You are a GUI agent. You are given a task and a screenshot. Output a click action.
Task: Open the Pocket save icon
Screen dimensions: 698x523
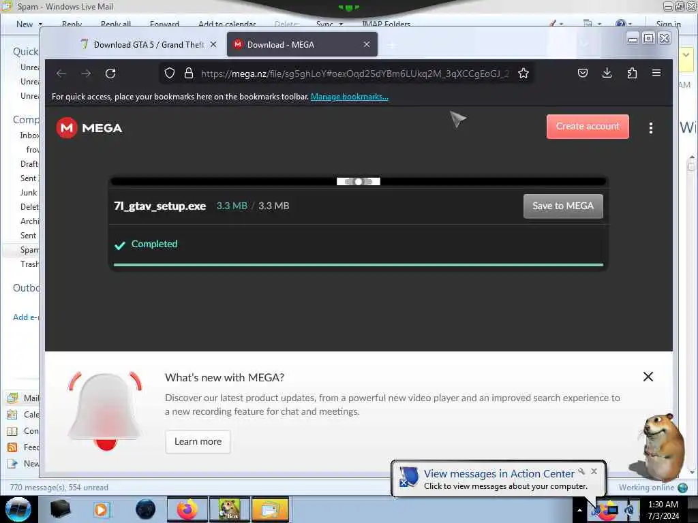point(583,74)
